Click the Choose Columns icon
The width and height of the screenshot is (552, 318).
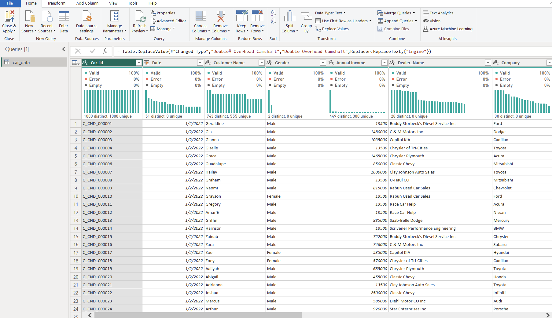pyautogui.click(x=201, y=16)
